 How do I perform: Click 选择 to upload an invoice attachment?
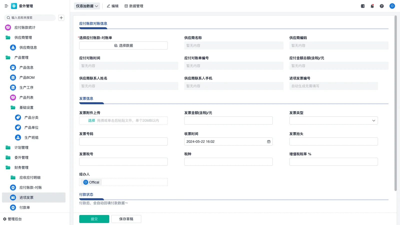[x=91, y=120]
